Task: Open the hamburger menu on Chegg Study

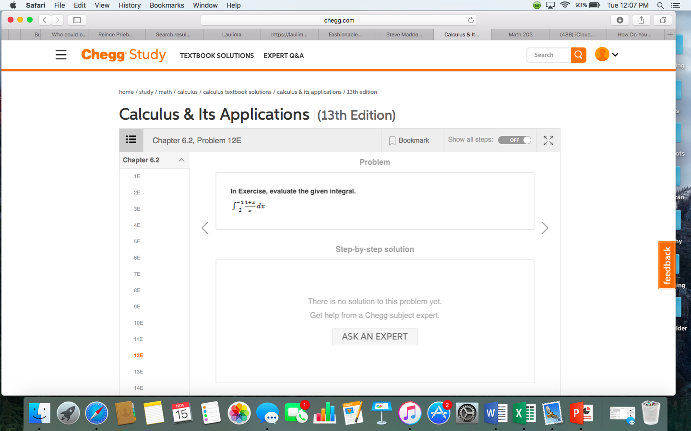Action: point(61,55)
